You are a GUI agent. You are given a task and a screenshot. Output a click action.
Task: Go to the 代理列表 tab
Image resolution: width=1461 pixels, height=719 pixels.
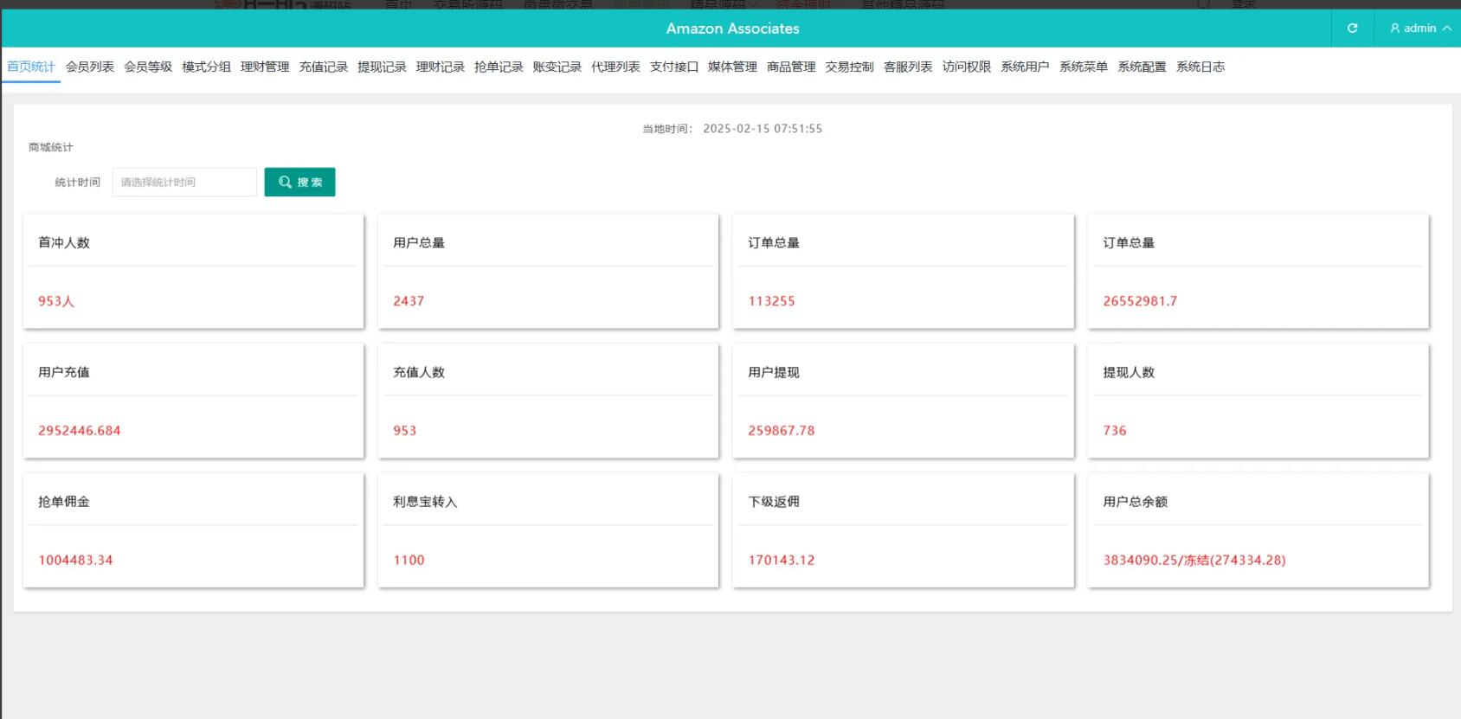pos(615,67)
